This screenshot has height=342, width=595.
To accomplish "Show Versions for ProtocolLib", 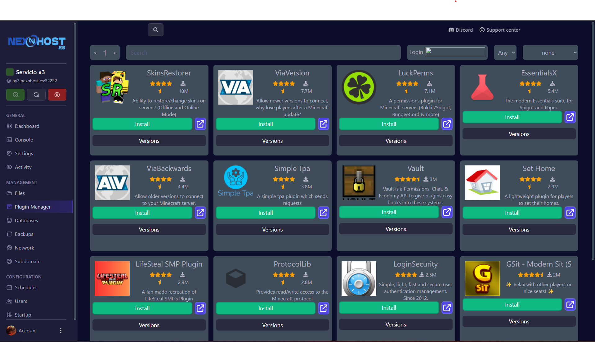I will click(272, 325).
